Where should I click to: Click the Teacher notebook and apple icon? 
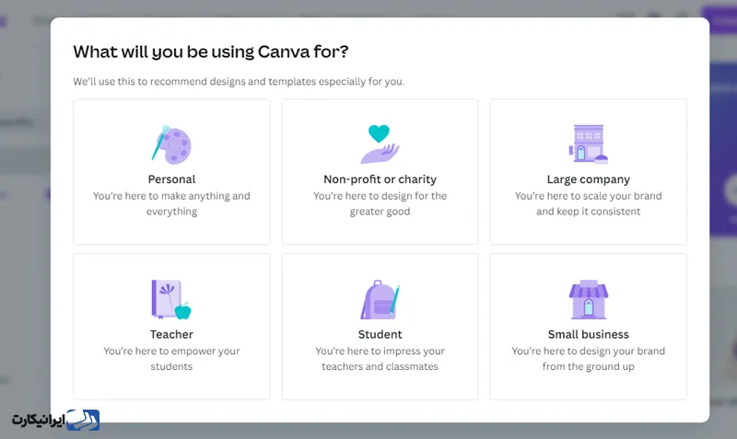(171, 299)
